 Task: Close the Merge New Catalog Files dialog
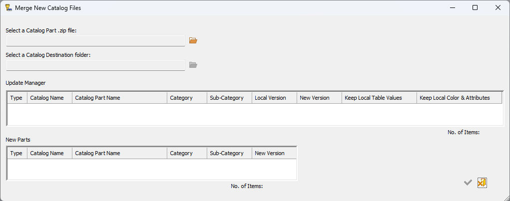498,7
